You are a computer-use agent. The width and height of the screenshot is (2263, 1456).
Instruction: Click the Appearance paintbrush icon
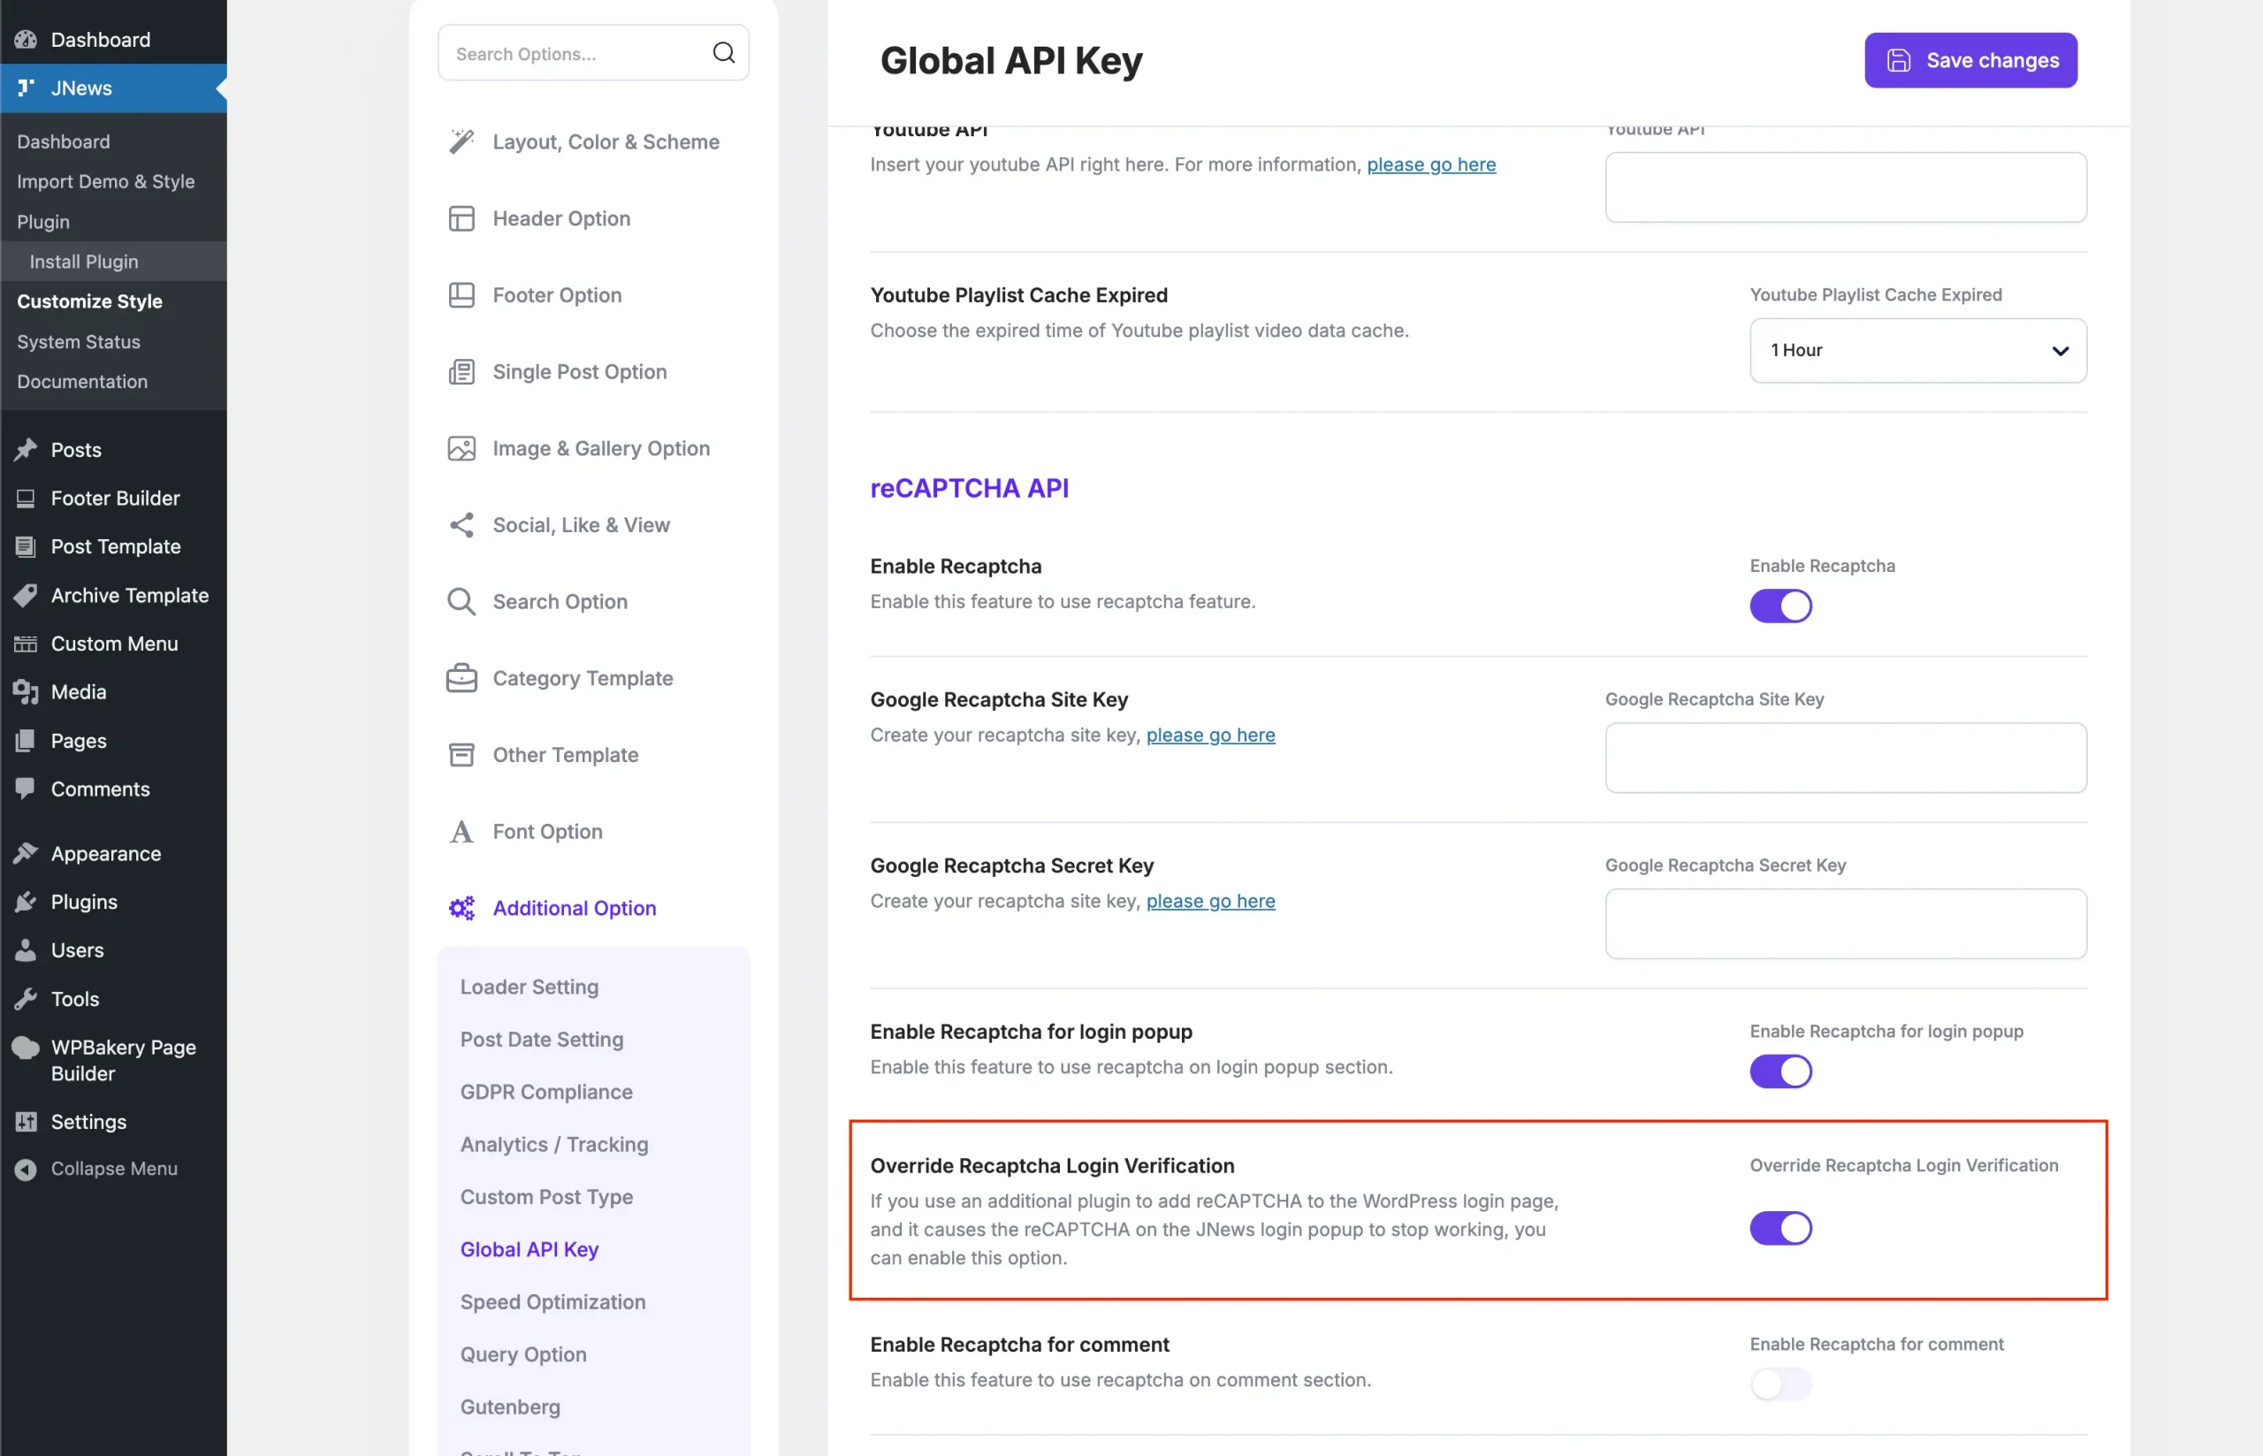[x=26, y=854]
